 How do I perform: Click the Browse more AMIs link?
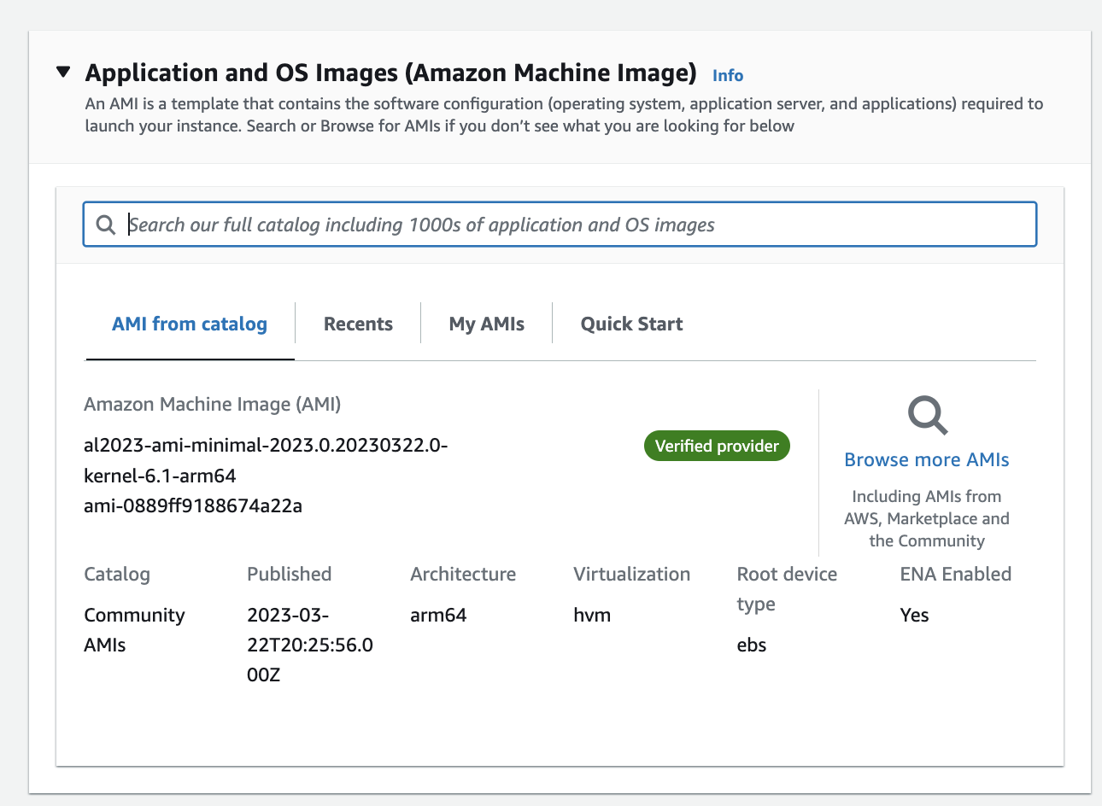927,459
